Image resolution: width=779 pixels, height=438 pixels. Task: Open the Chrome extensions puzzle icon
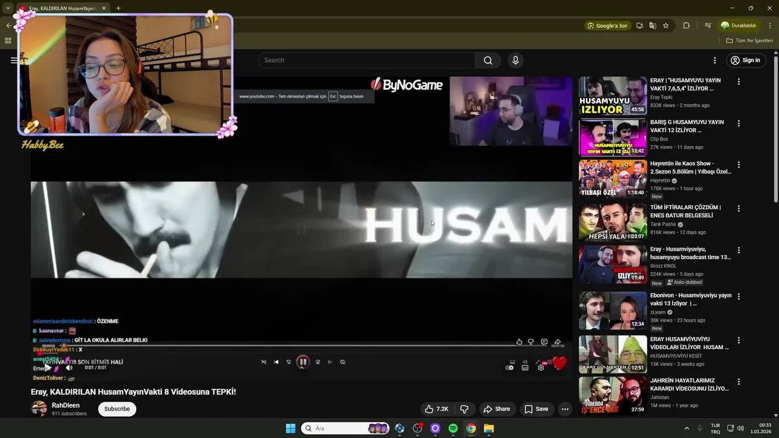(686, 26)
